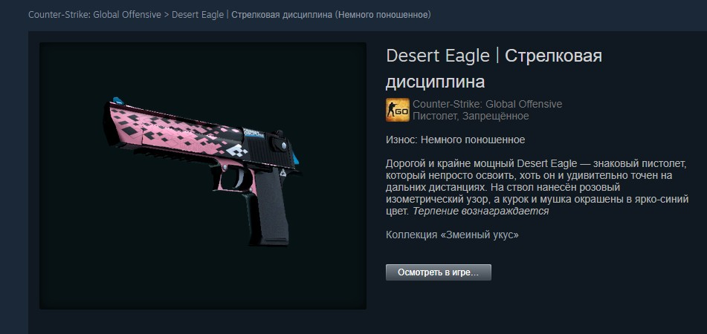This screenshot has width=707, height=334.
Task: Click the Стрелковая дисциплина breadcrumb item
Action: (331, 15)
